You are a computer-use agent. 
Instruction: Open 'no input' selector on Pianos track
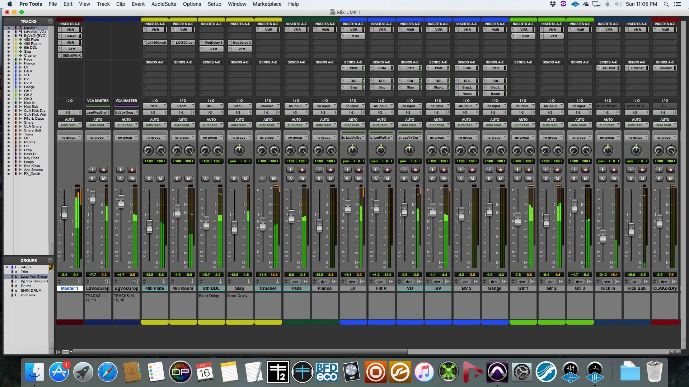point(324,106)
